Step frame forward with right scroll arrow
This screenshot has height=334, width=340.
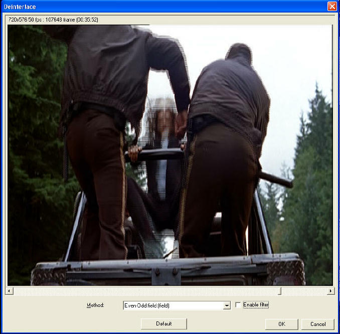(330, 291)
